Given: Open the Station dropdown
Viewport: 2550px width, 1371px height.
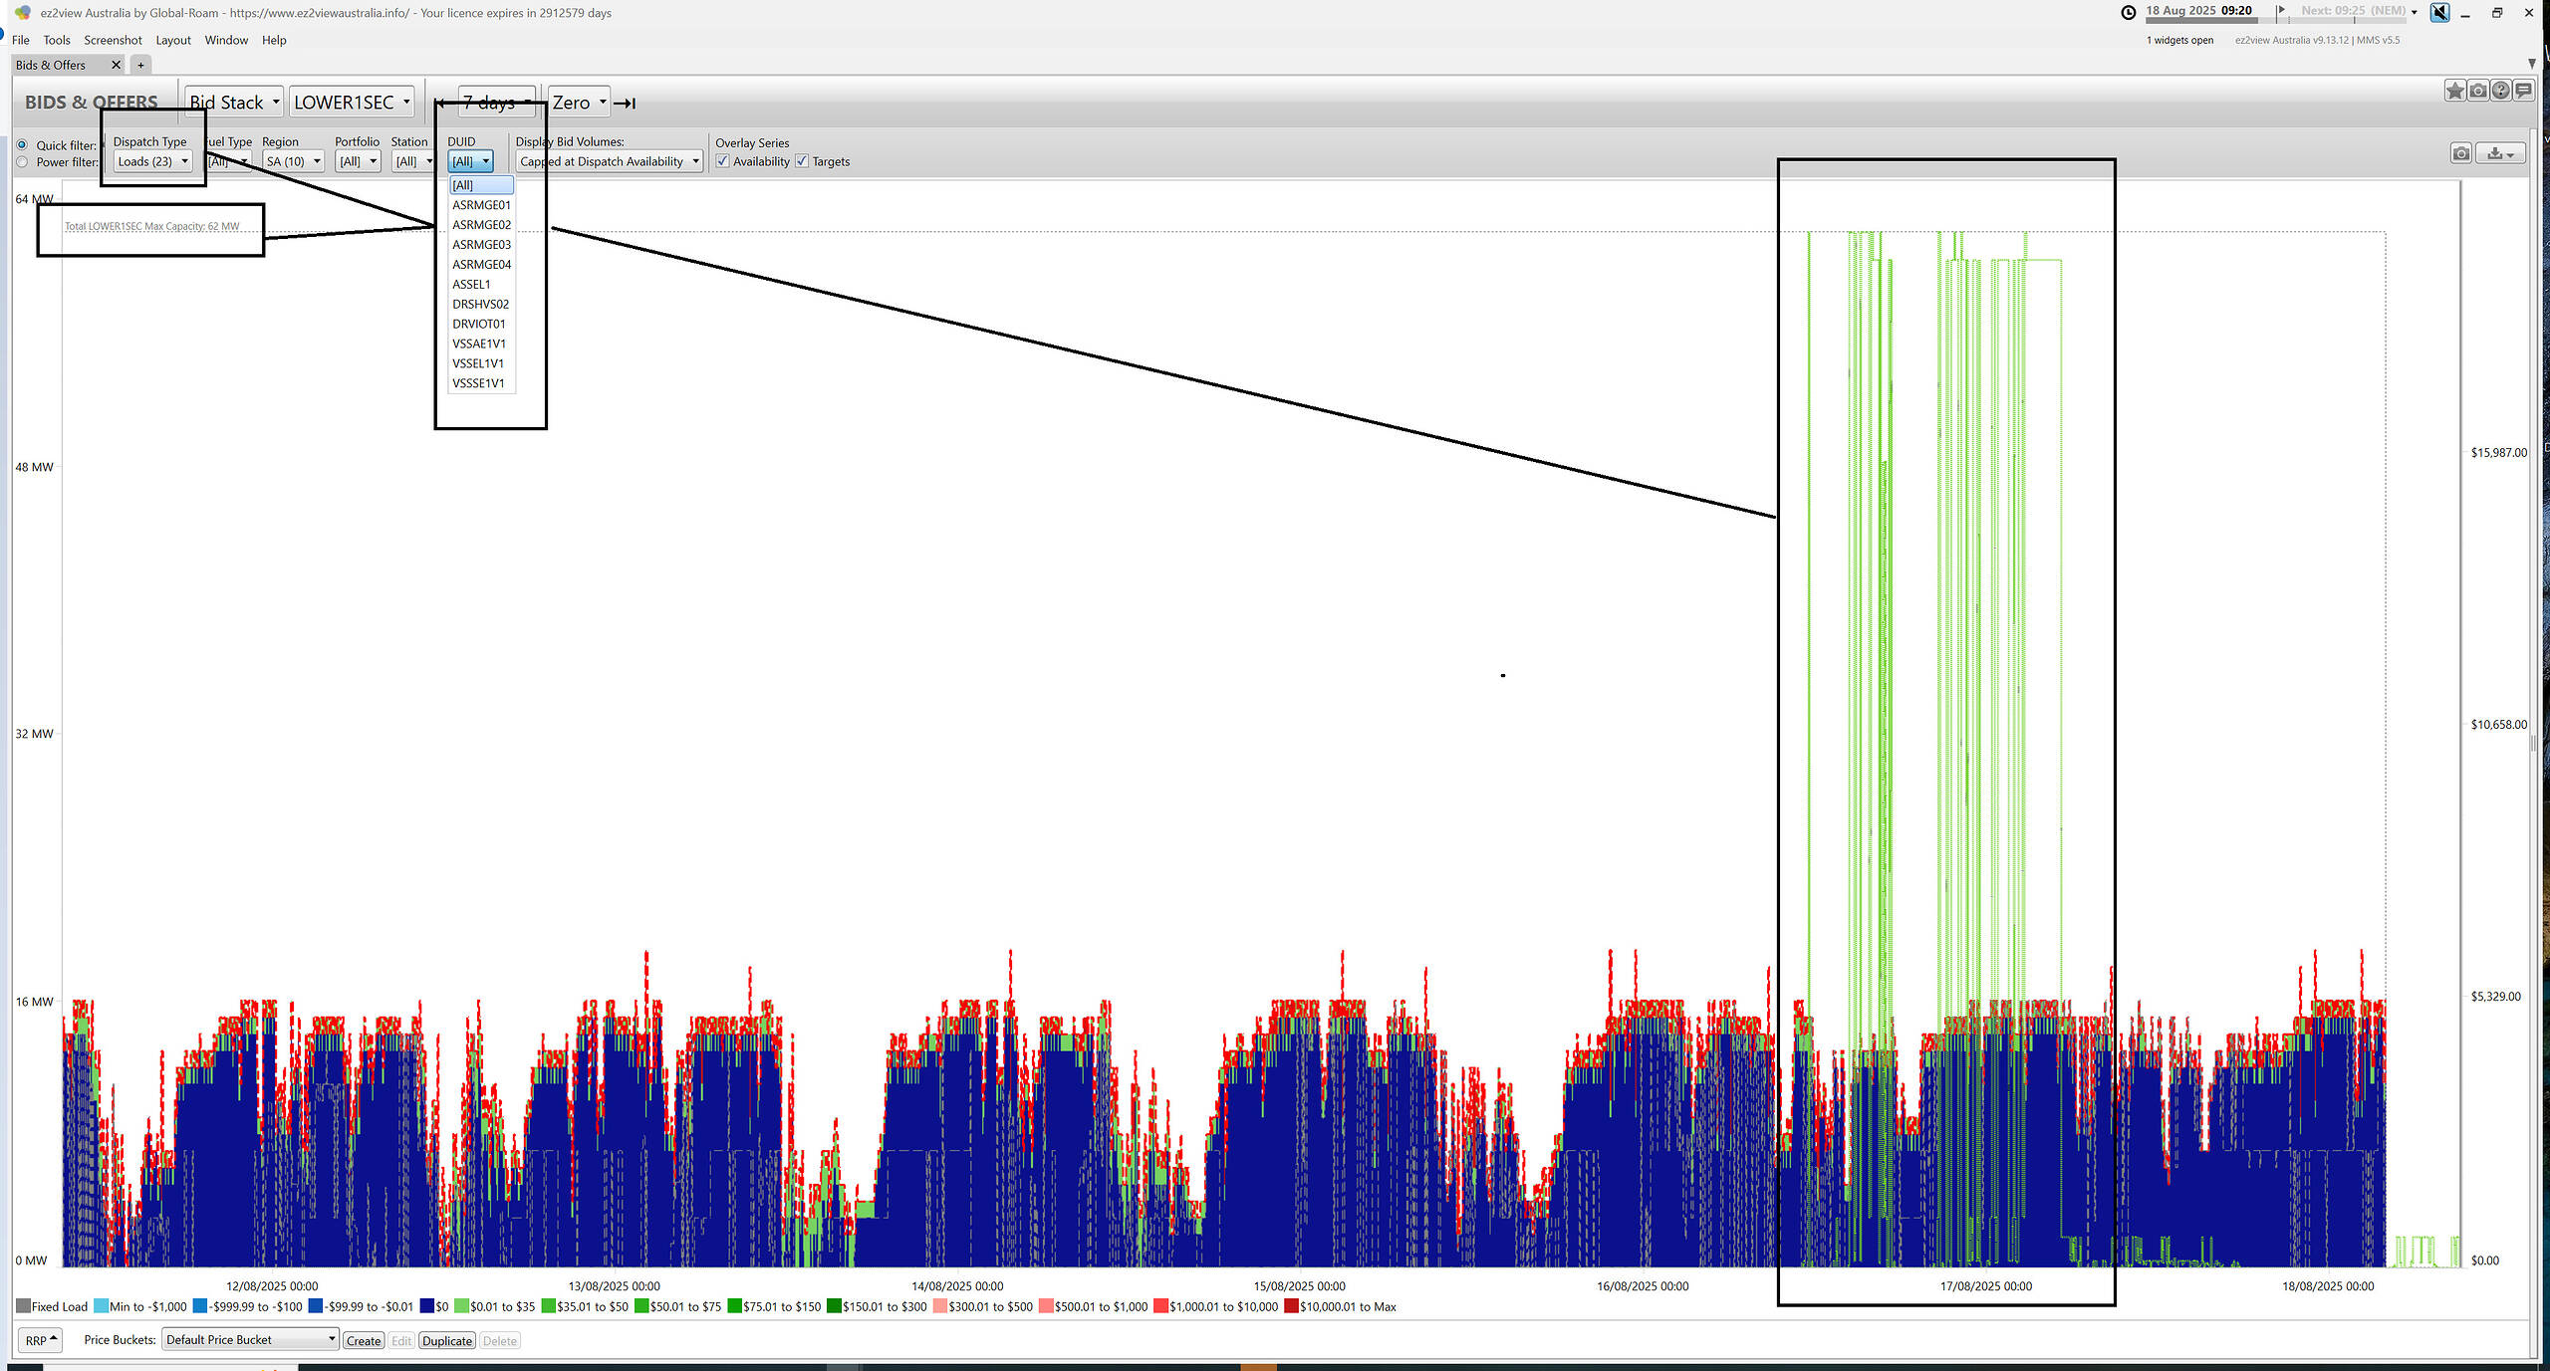Looking at the screenshot, I should tap(412, 161).
